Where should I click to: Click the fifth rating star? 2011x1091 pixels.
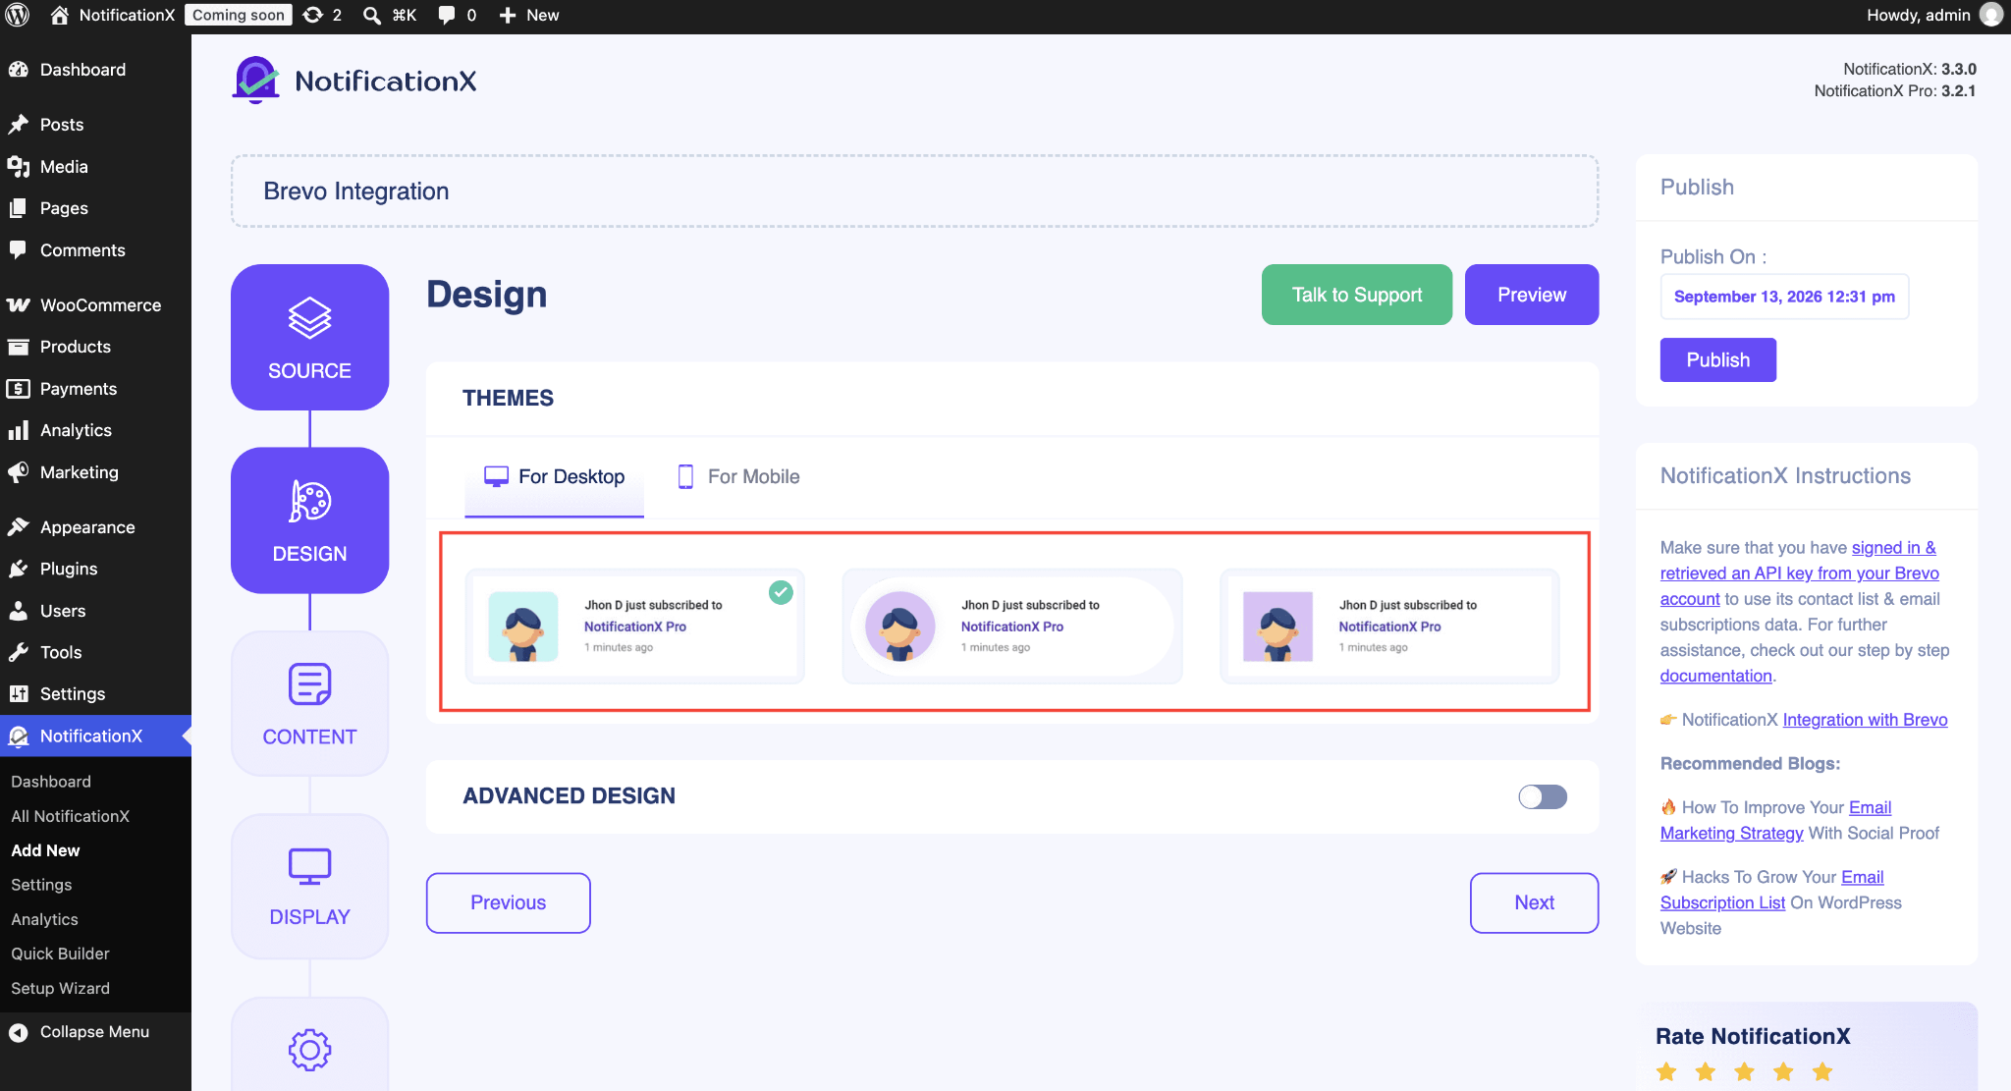(1822, 1071)
